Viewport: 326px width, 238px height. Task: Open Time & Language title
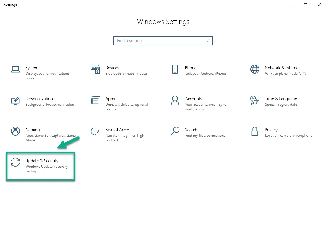[x=281, y=99]
